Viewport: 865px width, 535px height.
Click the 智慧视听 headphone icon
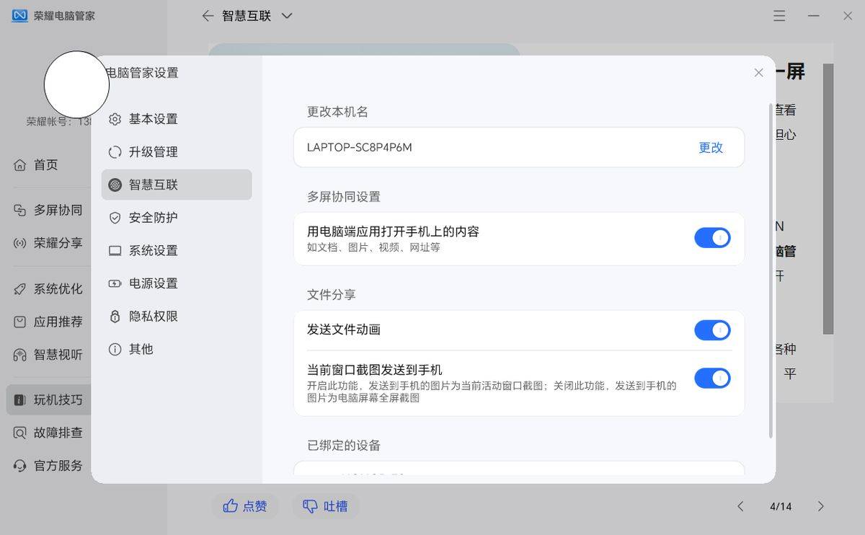pos(20,355)
